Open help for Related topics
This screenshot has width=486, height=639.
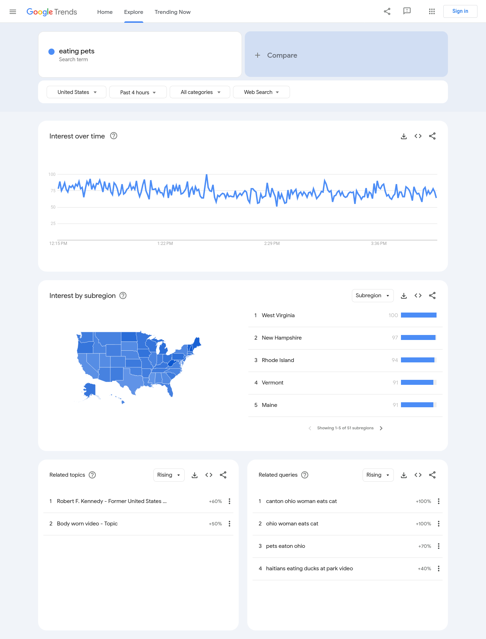[x=92, y=475]
